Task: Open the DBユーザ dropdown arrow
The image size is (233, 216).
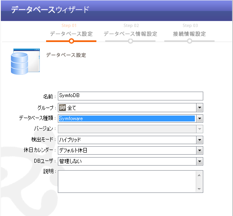Action: [x=199, y=161]
